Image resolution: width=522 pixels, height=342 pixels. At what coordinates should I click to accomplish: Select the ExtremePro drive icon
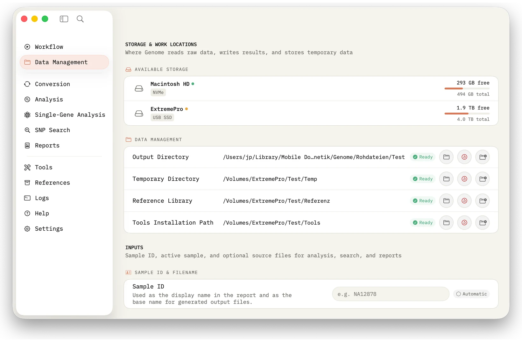pos(139,113)
